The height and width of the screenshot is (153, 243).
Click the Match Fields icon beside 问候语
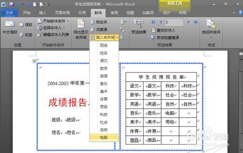point(122,30)
